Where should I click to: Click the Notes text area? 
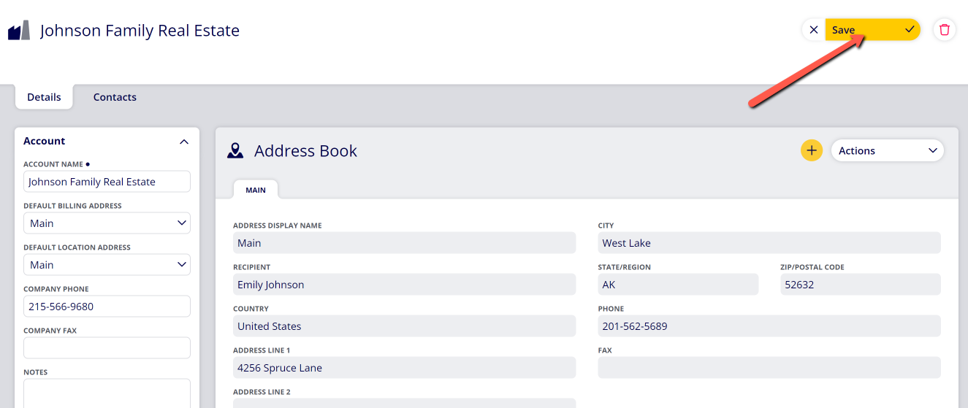coord(107,393)
